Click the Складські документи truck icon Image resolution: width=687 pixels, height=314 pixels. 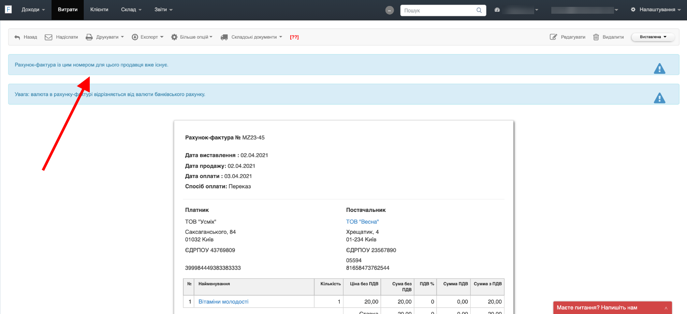(x=224, y=37)
